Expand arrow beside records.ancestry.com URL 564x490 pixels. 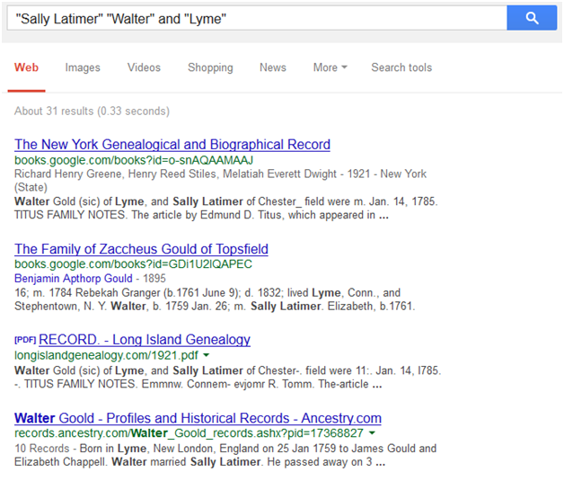tap(373, 433)
